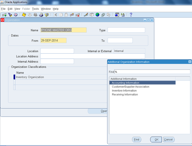Open the Folder menu
Screen dimensions: 192x146
coord(26,9)
